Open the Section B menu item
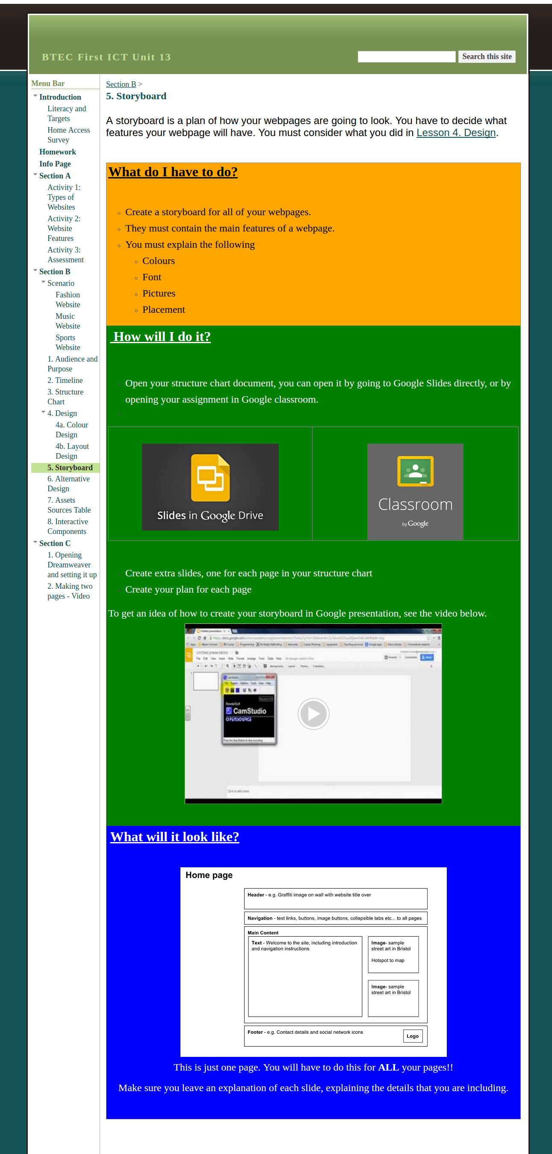This screenshot has height=1154, width=552. tap(55, 272)
